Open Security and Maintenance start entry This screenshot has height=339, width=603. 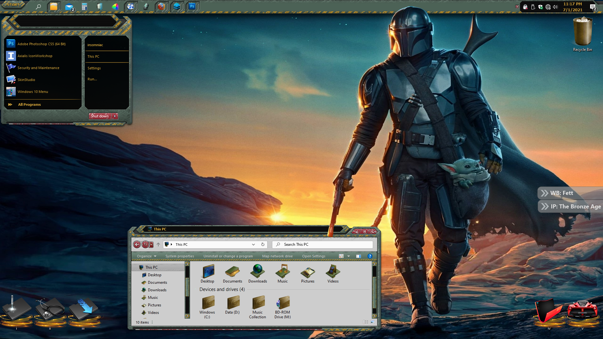(43, 68)
